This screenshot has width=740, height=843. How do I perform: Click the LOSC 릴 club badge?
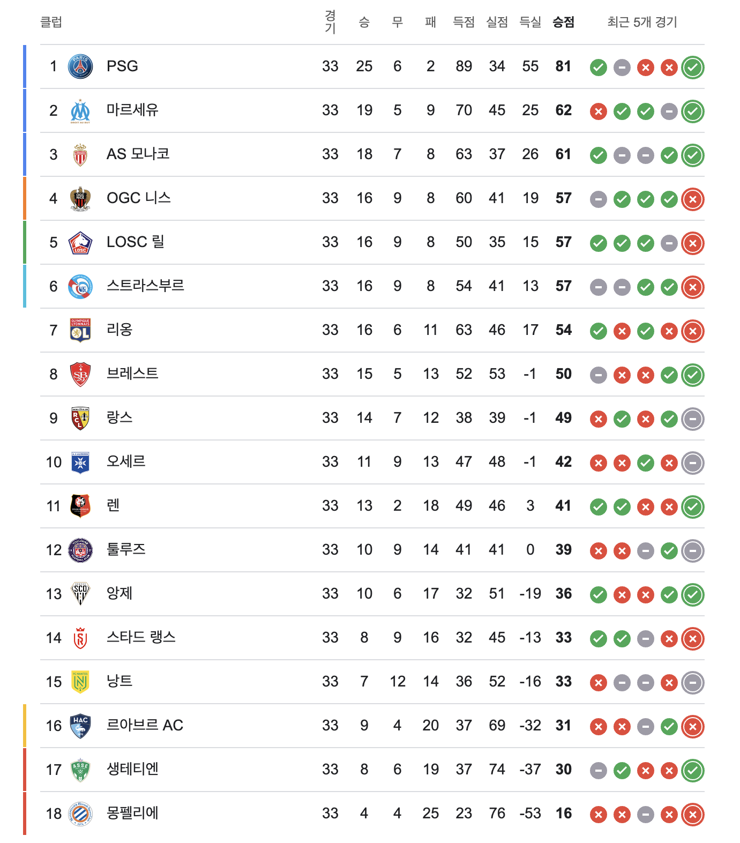point(80,243)
